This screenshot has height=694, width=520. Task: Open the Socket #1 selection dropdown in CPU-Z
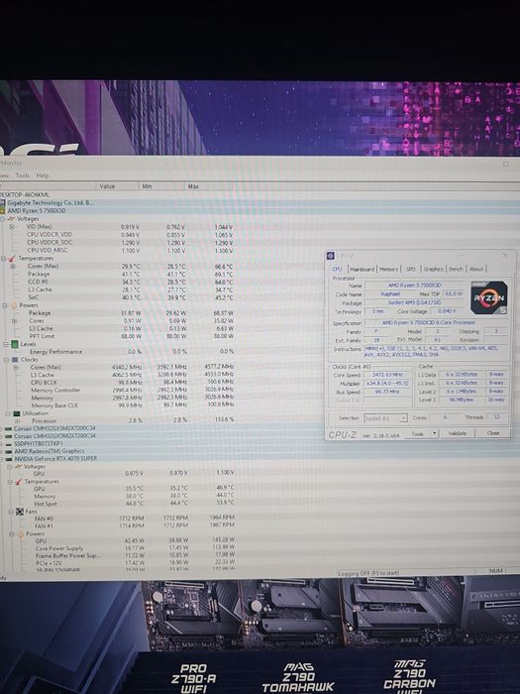[385, 418]
